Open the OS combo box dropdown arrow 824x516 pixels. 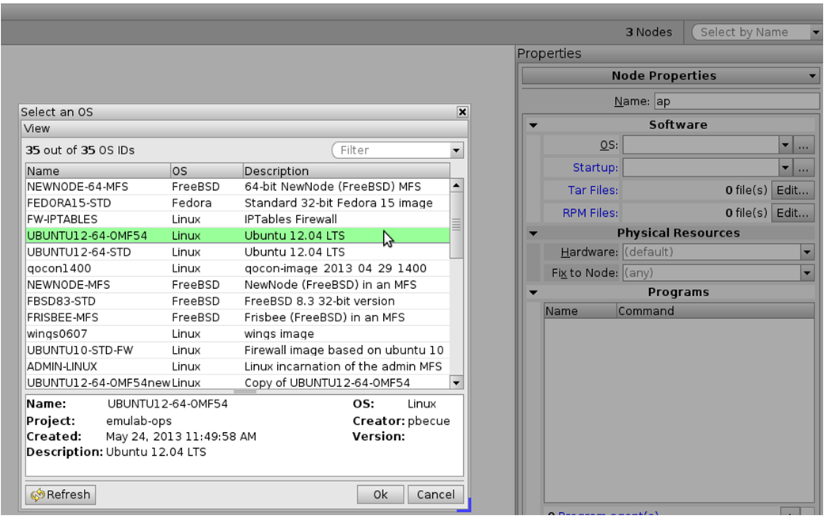[x=785, y=145]
